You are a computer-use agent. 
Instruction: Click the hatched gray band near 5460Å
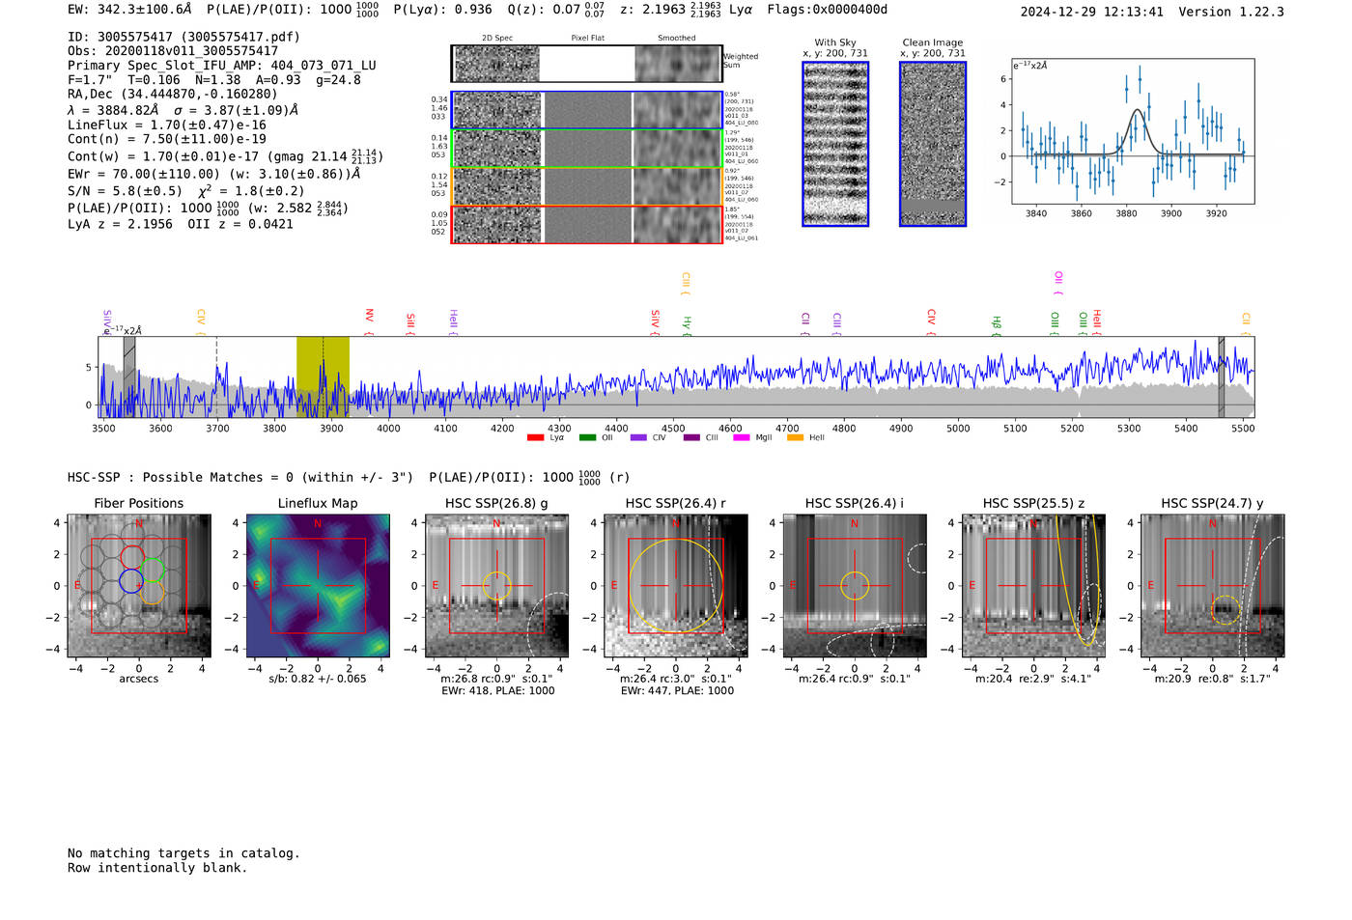pos(1221,376)
